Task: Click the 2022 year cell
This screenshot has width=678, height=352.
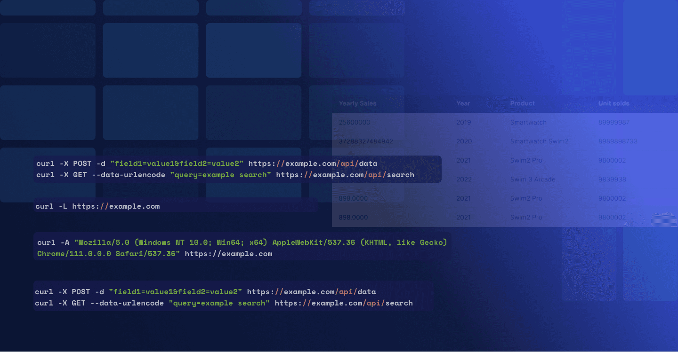Action: point(463,180)
